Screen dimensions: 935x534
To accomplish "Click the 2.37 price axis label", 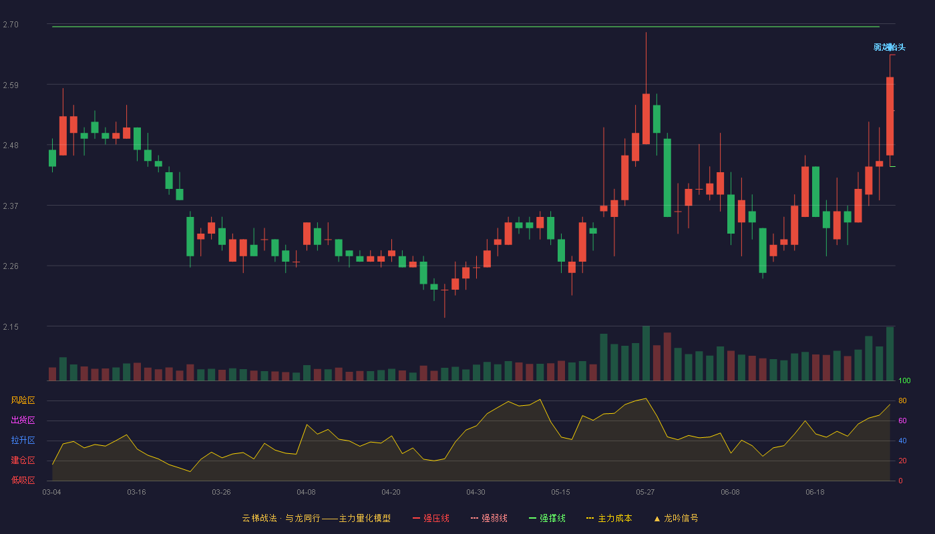I will pyautogui.click(x=11, y=206).
